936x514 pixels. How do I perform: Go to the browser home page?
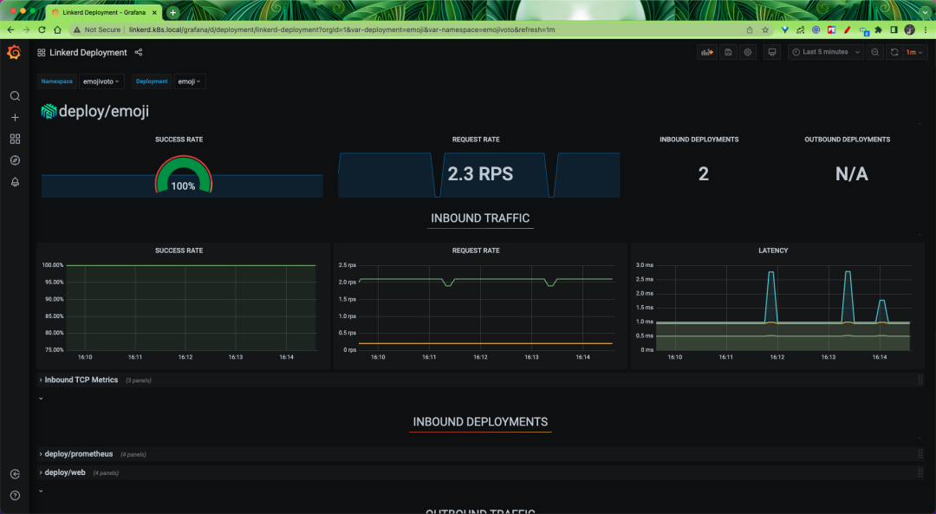pyautogui.click(x=57, y=29)
